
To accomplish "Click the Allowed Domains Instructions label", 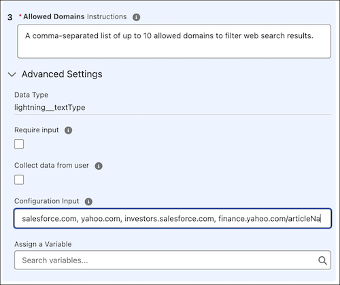I will [x=75, y=16].
